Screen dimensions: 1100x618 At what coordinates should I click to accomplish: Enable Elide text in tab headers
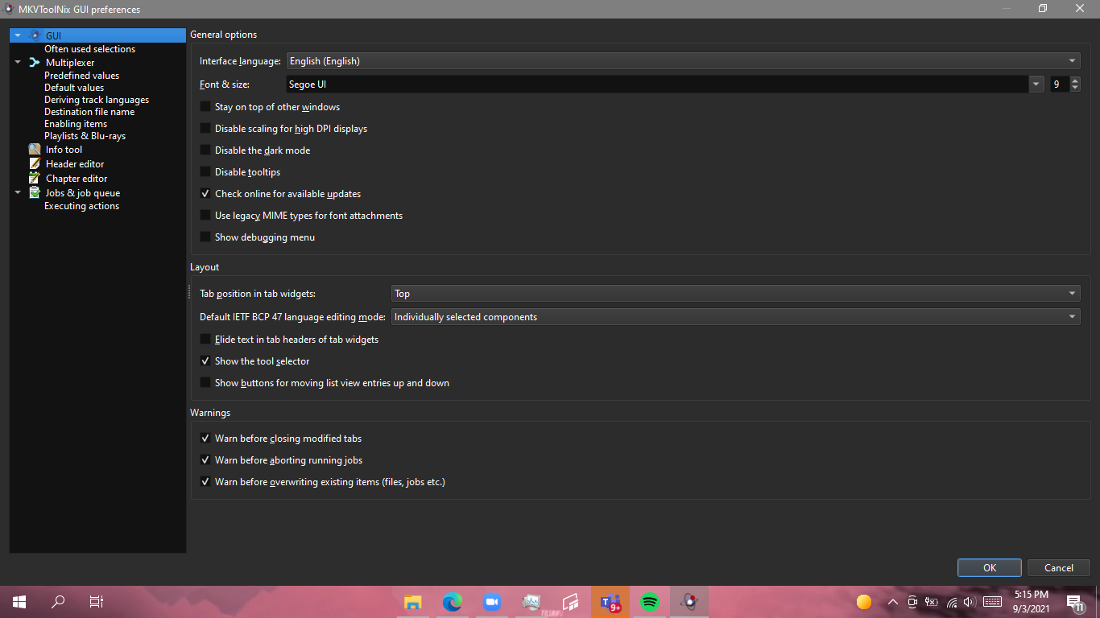[205, 340]
